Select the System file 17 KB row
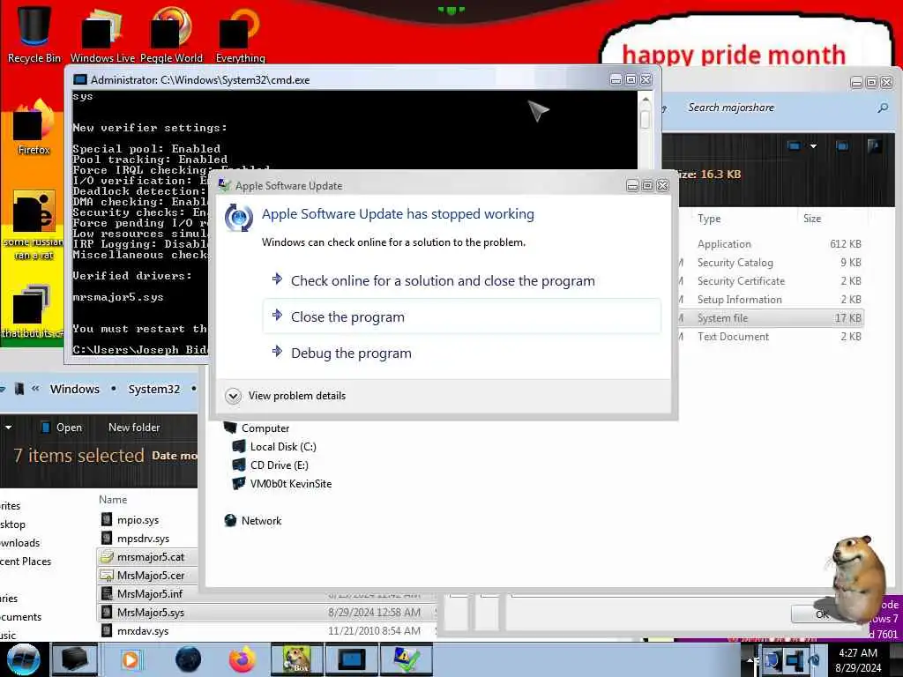The width and height of the screenshot is (903, 677). point(772,317)
